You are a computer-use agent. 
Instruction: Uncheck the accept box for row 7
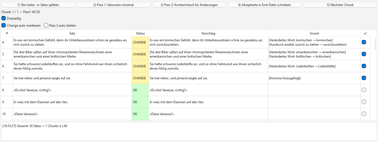tap(364, 78)
